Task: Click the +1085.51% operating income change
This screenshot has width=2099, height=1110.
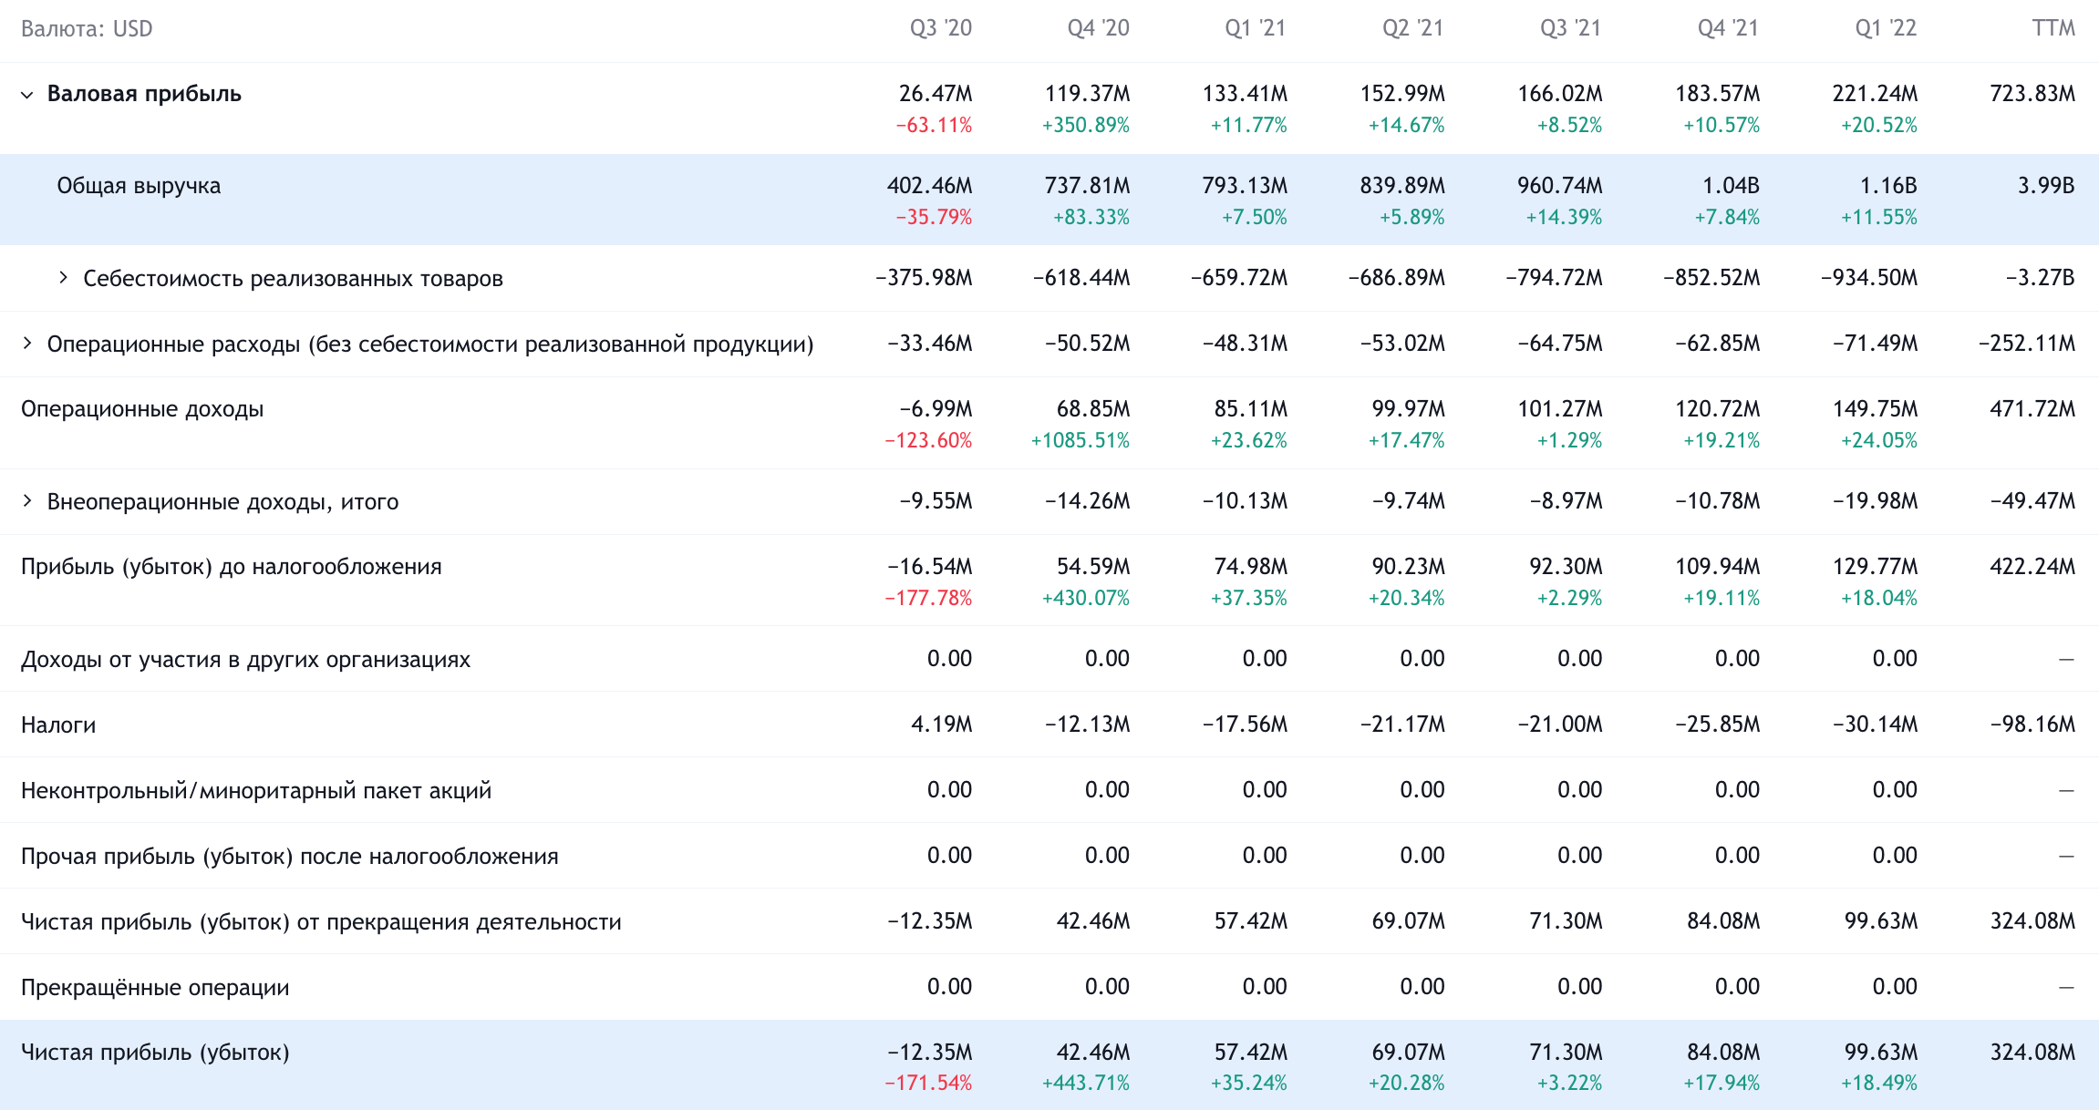Action: 1081,440
